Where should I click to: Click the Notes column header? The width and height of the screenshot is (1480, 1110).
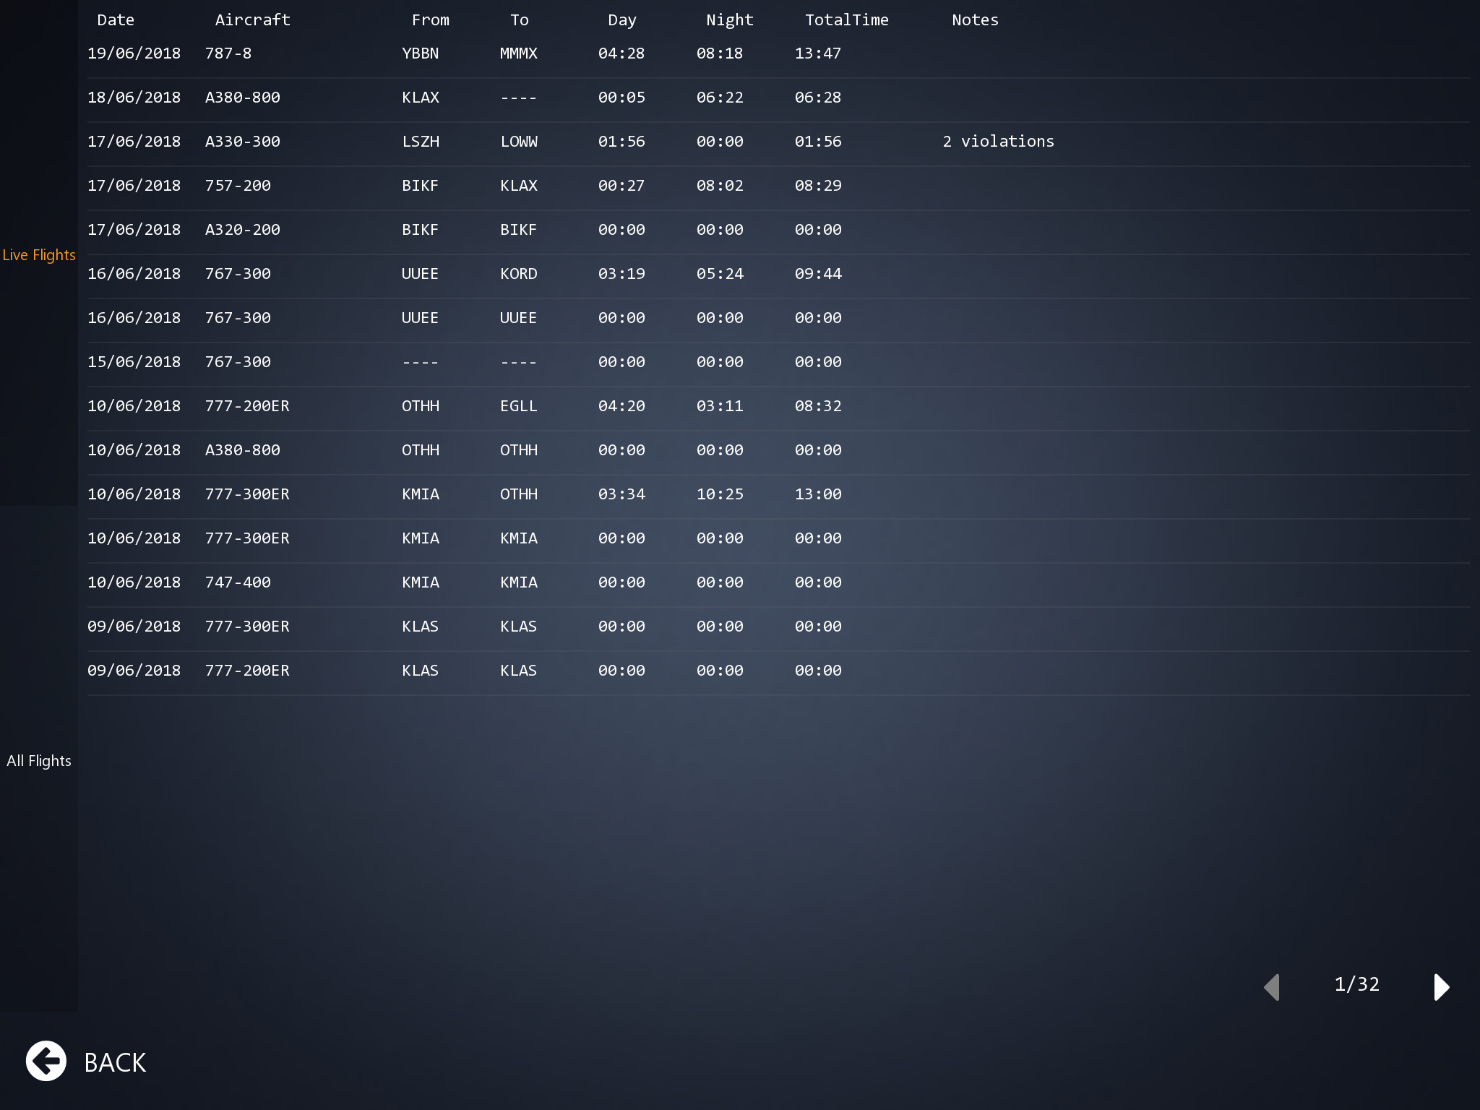[x=975, y=20]
